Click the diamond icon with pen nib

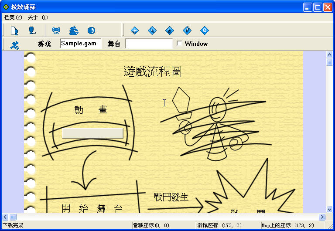(x=152, y=31)
